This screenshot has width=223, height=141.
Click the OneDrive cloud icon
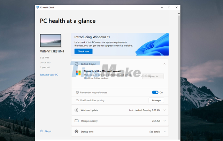click(77, 100)
